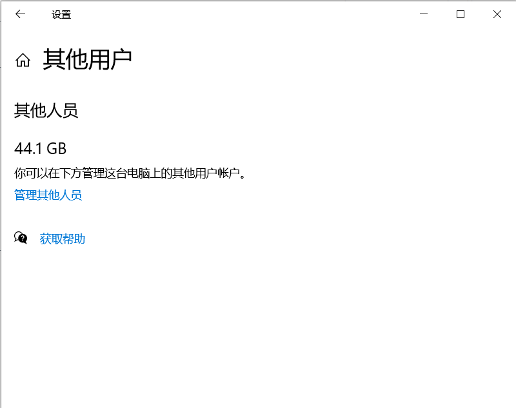Go back with the arrow icon
The image size is (516, 408).
(21, 14)
